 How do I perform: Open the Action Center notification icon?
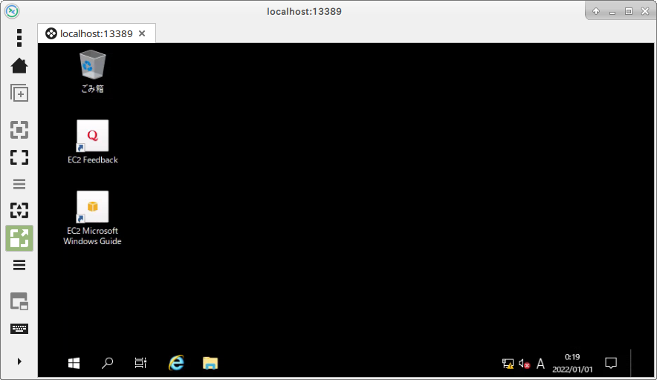(x=611, y=363)
